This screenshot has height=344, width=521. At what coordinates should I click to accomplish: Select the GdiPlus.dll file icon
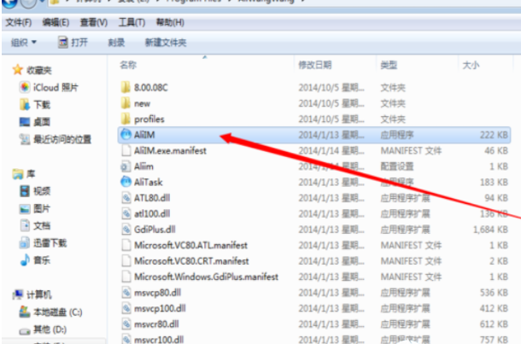(126, 230)
